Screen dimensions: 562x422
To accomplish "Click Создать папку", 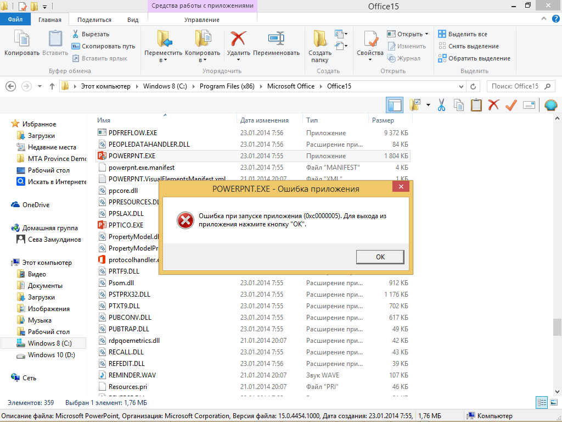I will pos(320,47).
